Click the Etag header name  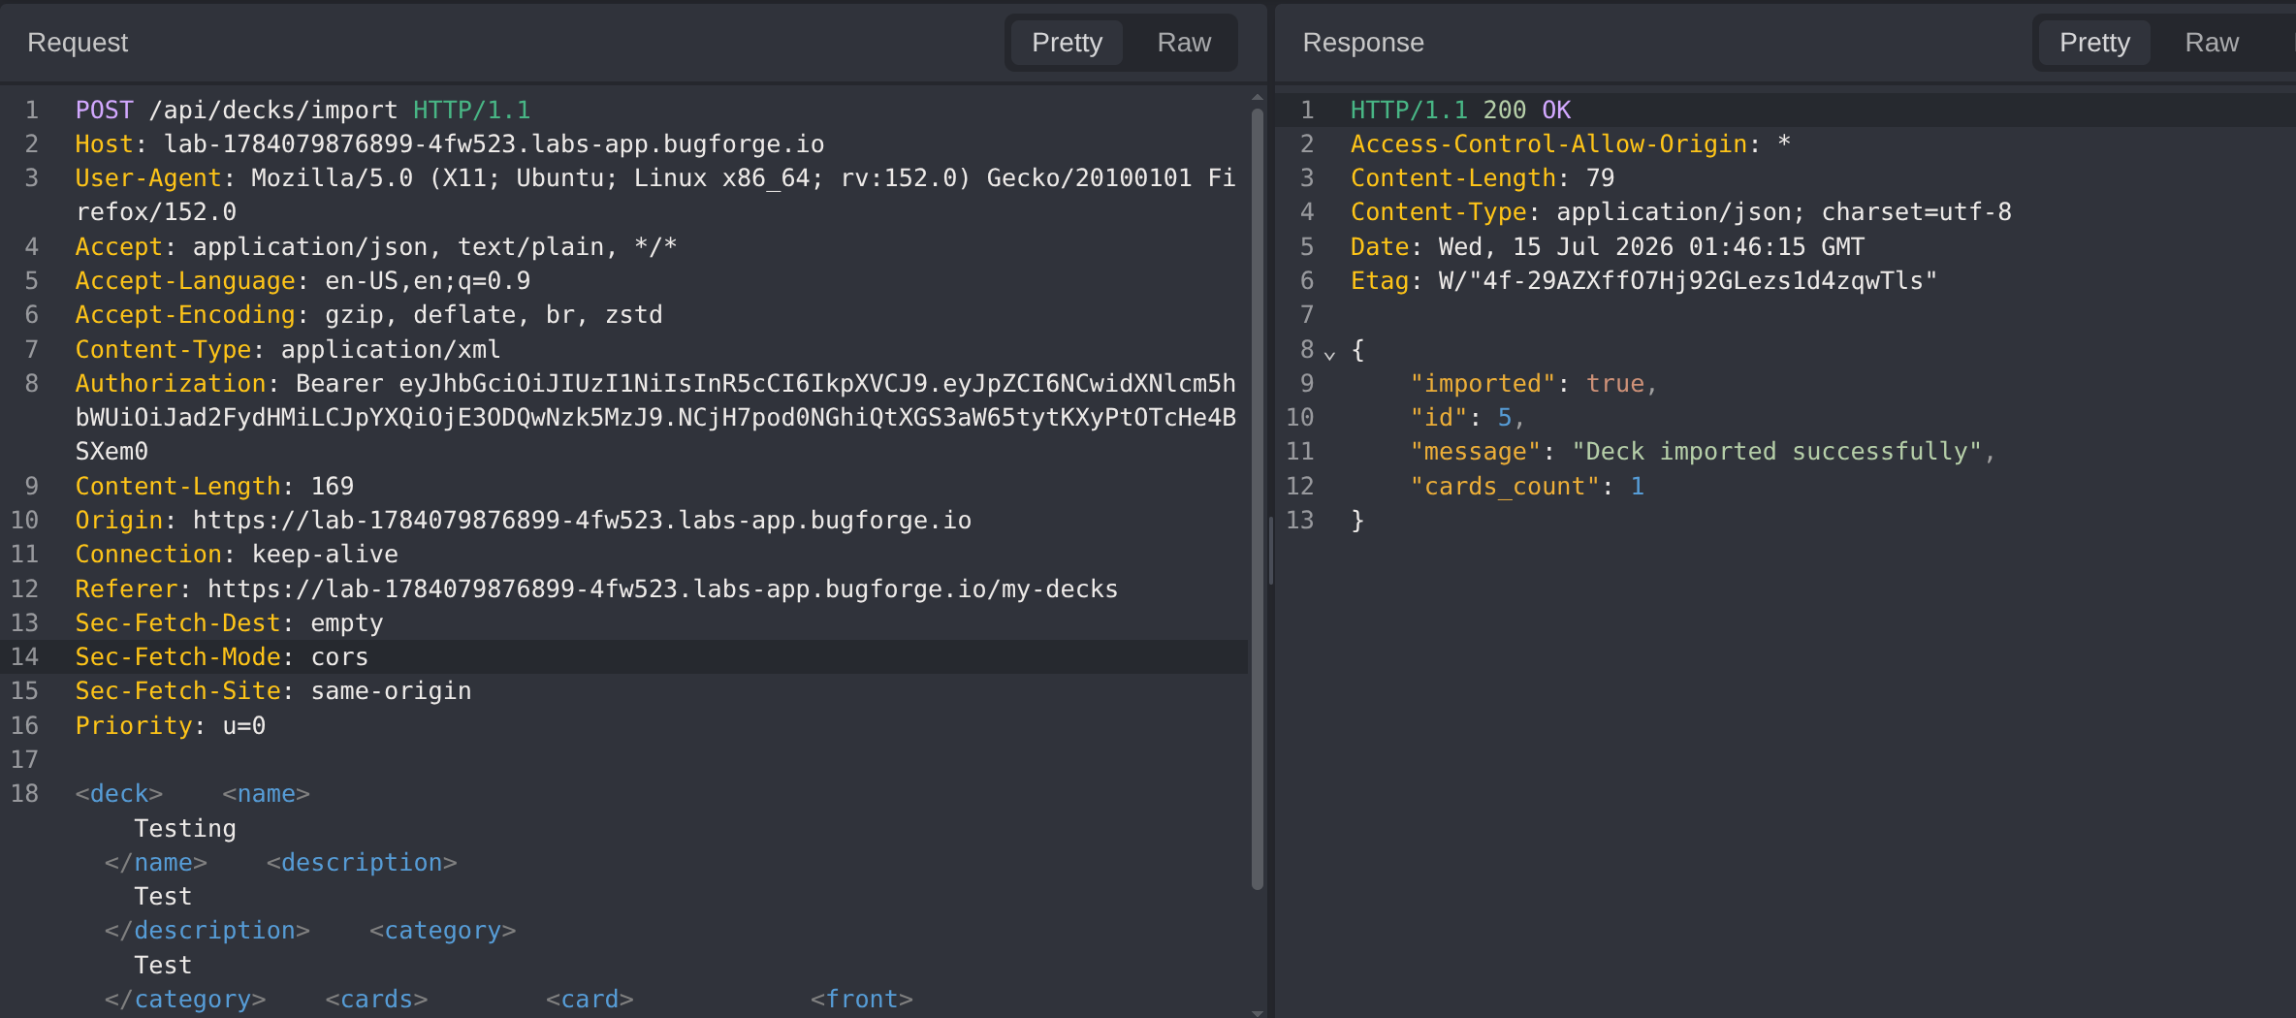click(x=1380, y=281)
